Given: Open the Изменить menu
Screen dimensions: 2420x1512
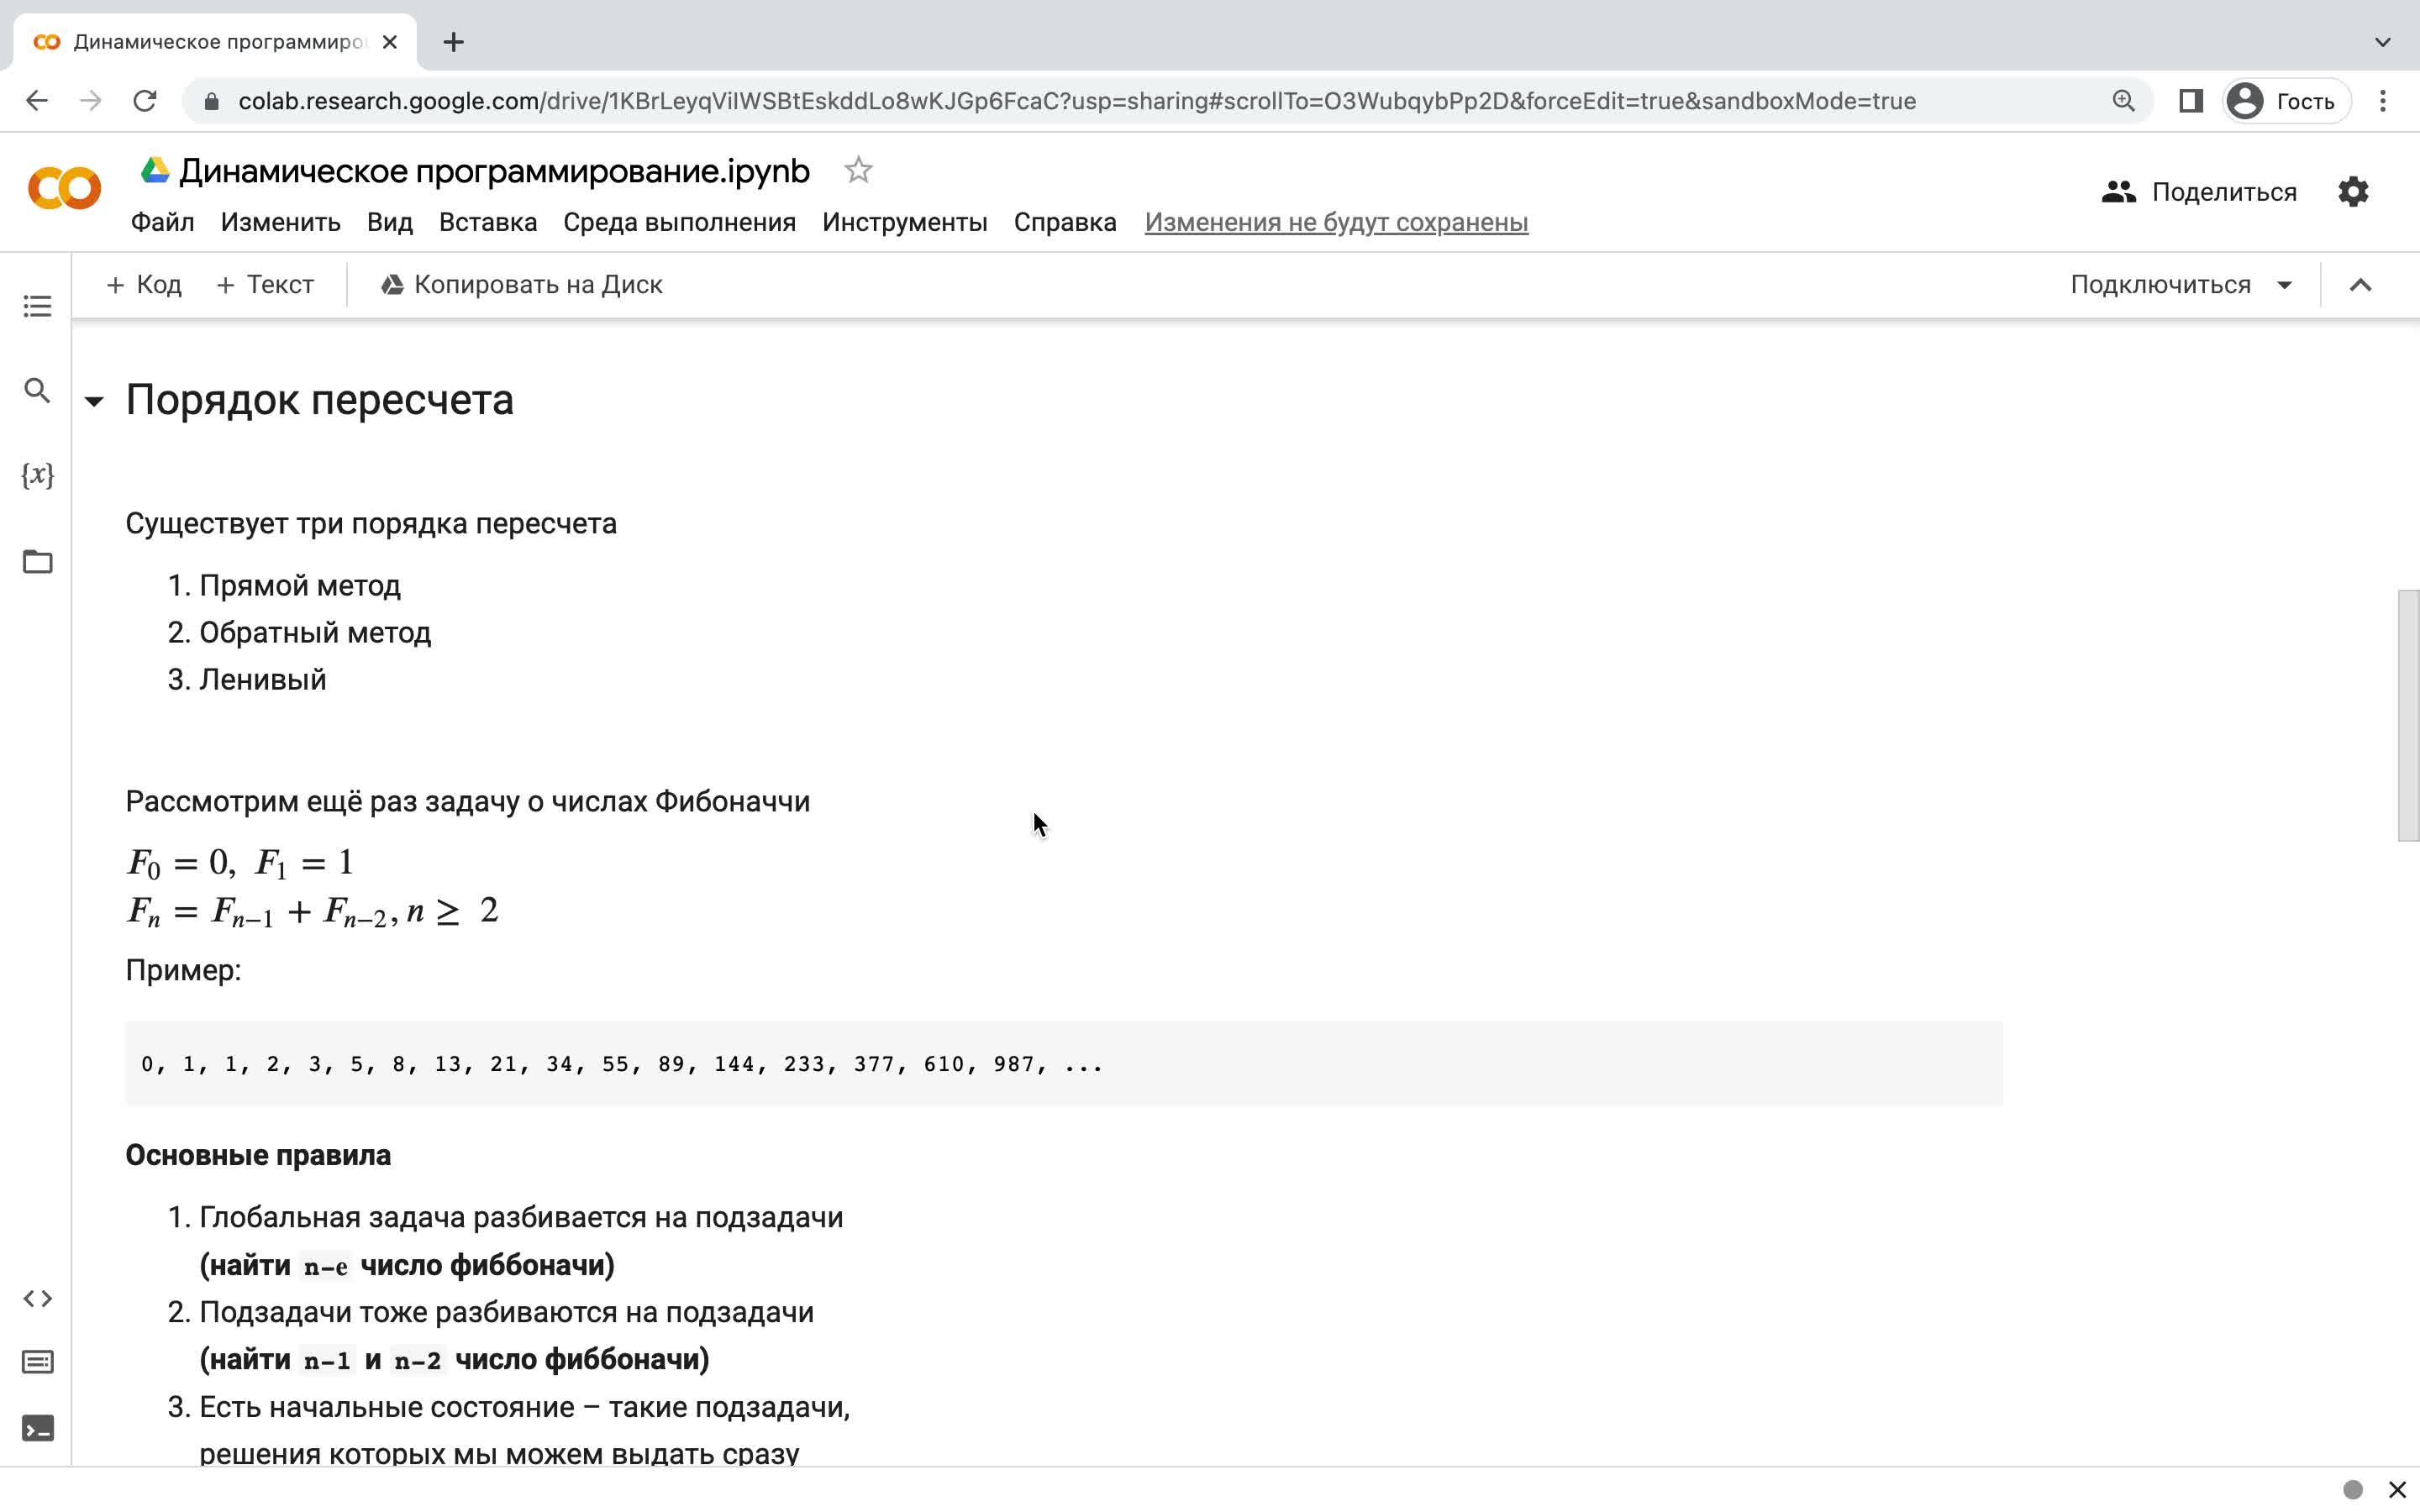Looking at the screenshot, I should coord(280,222).
